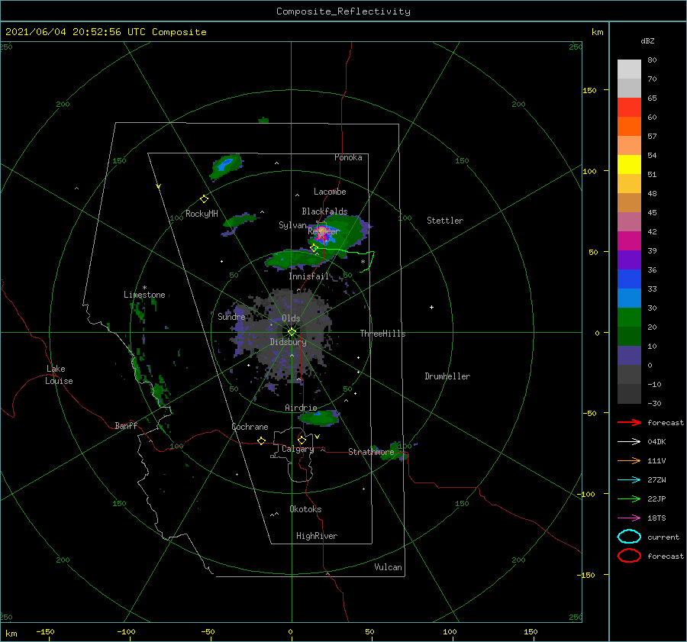Click the 'Limestone' map label
687x642 pixels.
(x=144, y=295)
